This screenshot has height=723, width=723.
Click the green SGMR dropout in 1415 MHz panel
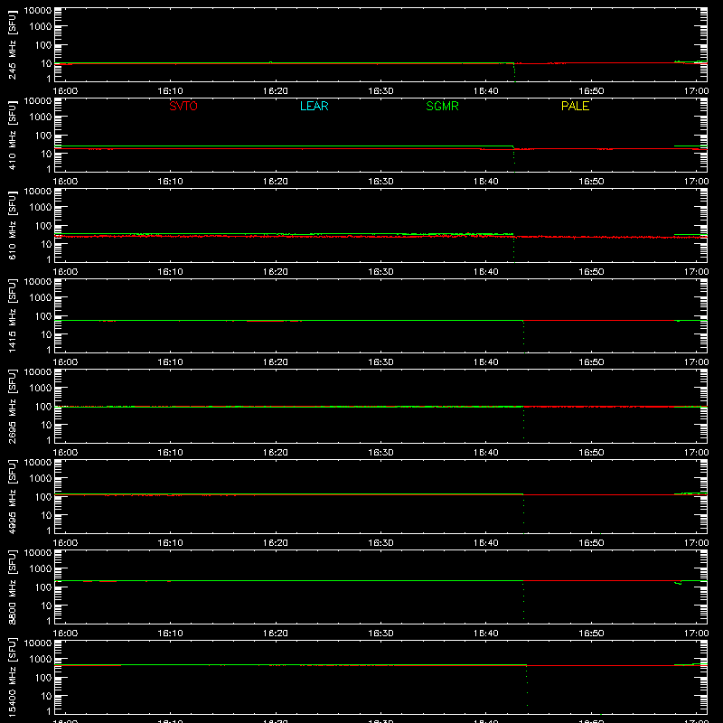pyautogui.click(x=524, y=336)
